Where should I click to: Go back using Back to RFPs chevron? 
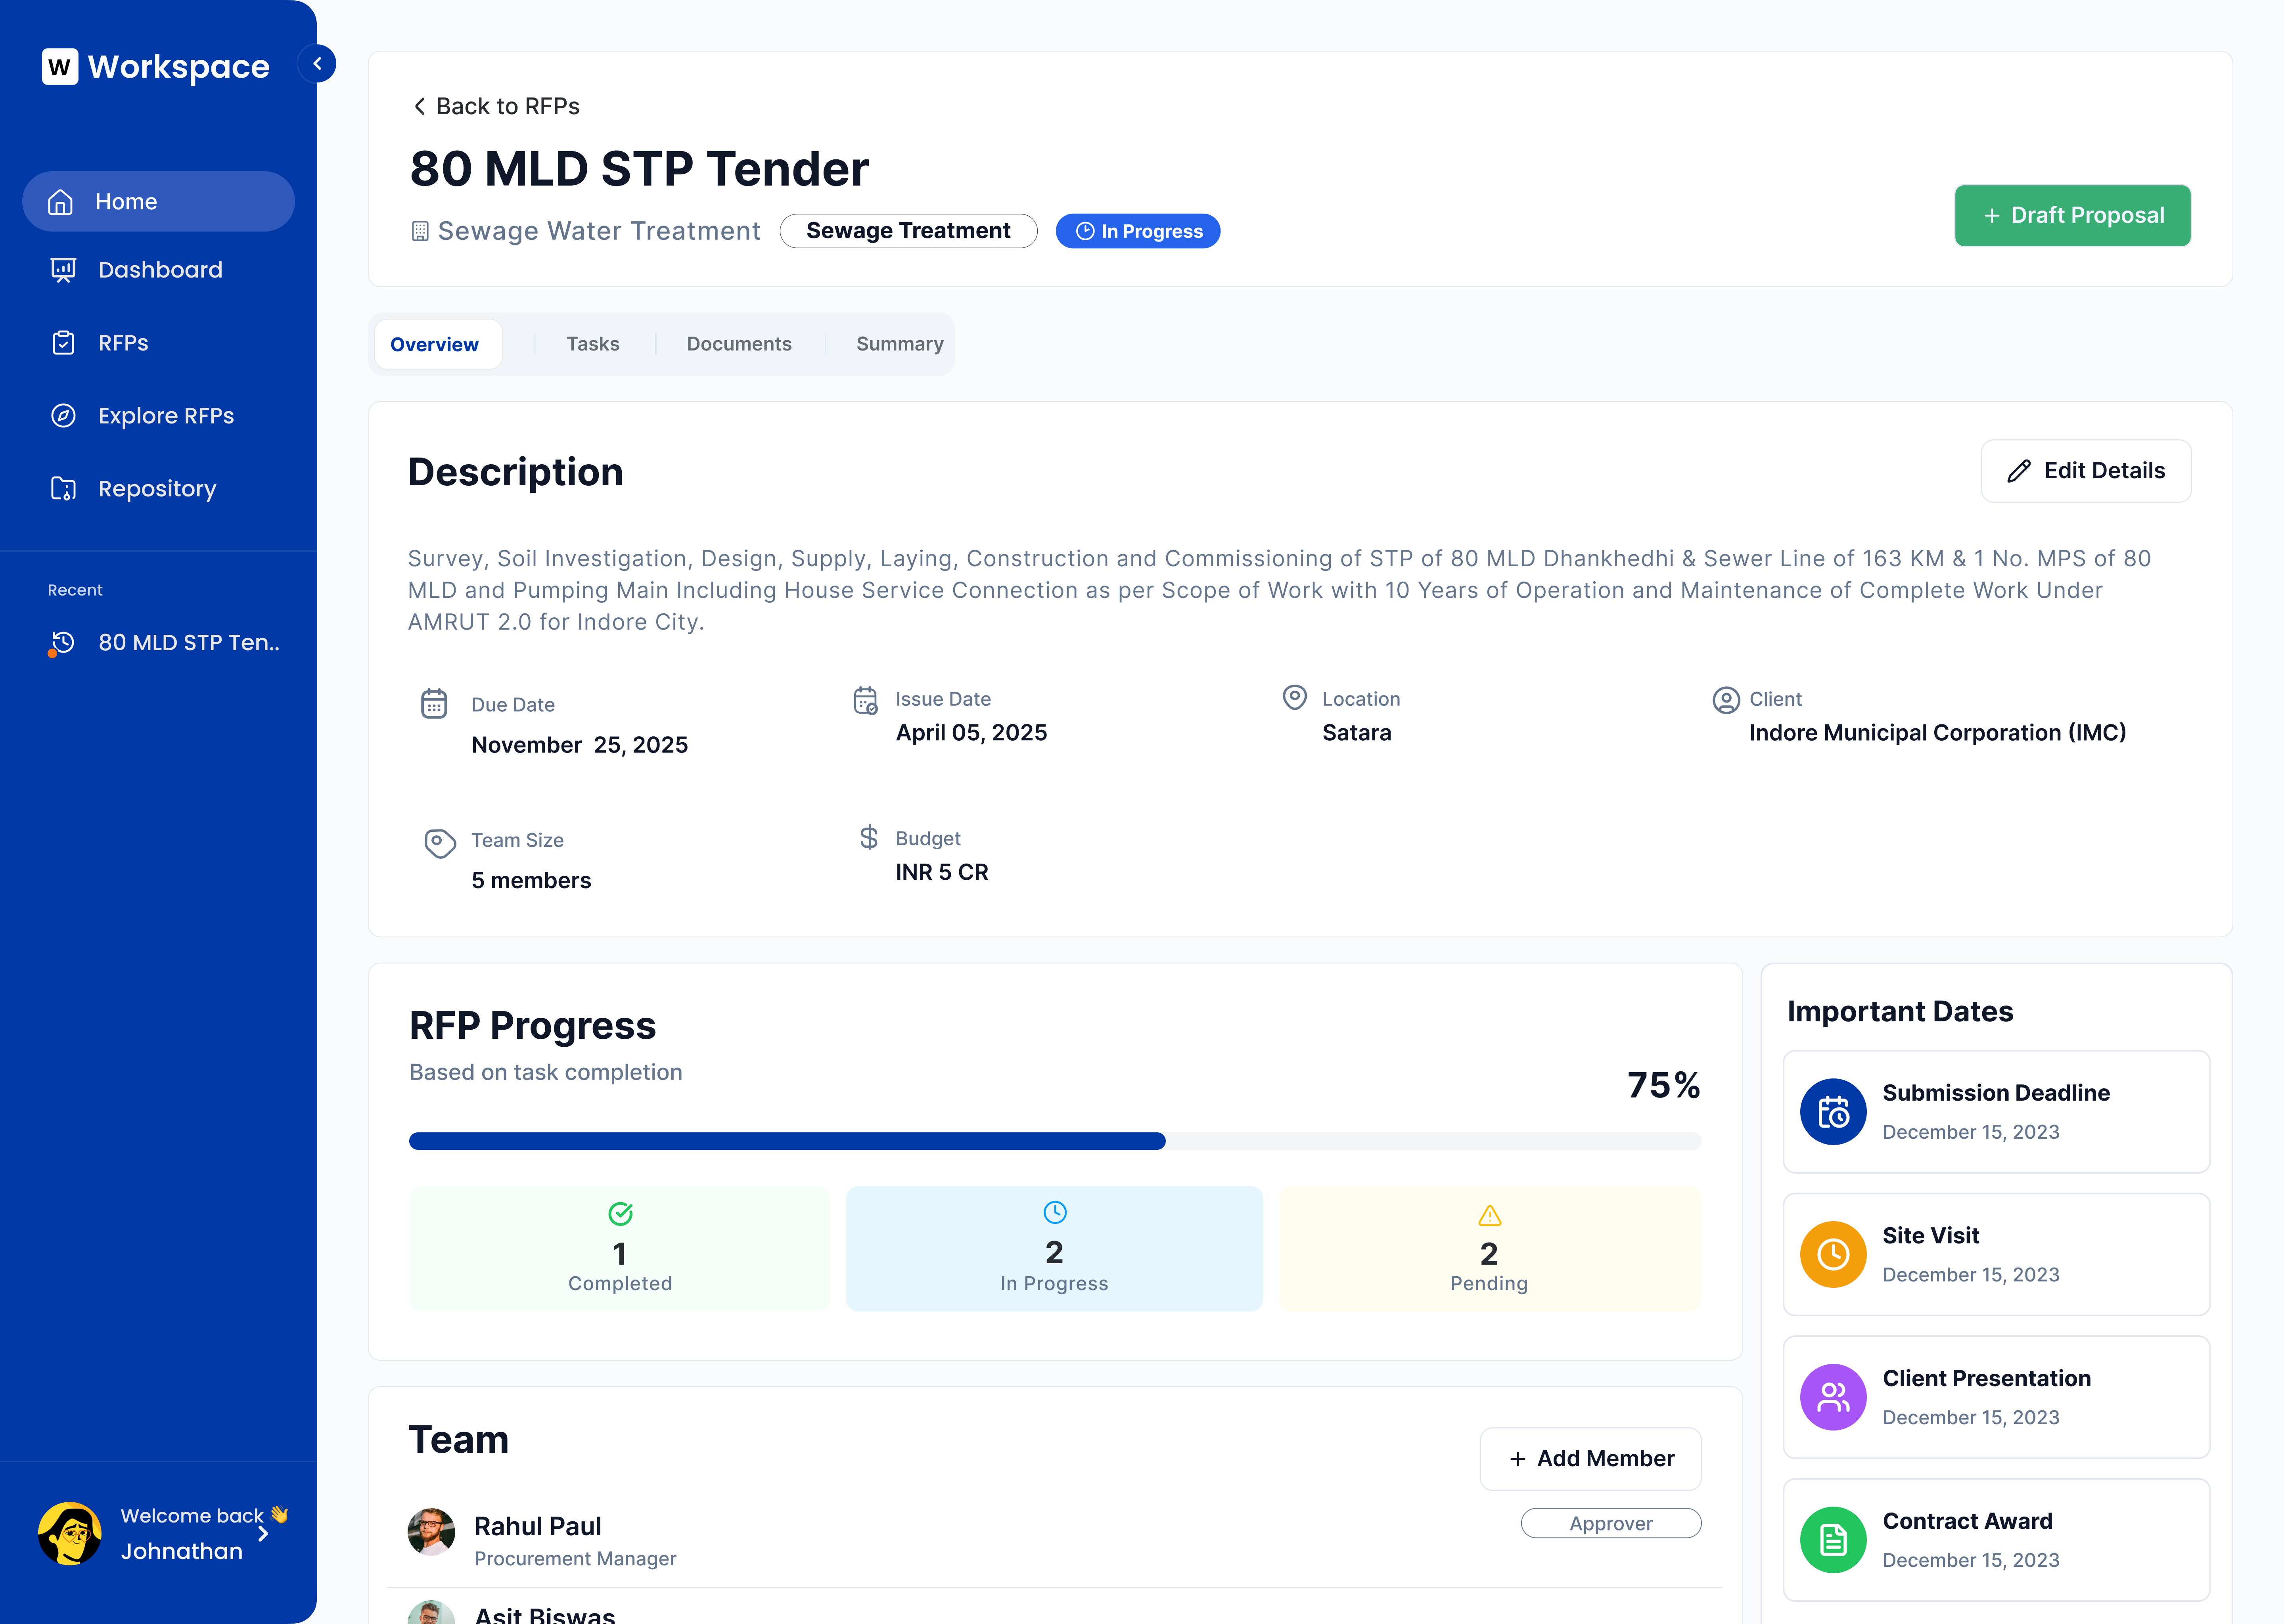click(x=420, y=106)
